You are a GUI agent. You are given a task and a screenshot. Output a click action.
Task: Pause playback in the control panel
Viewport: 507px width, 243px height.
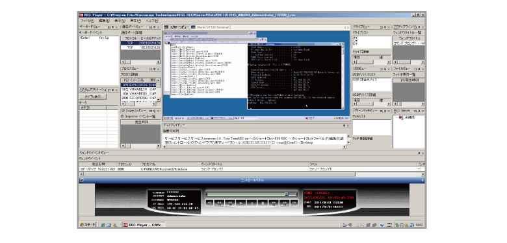click(x=252, y=203)
